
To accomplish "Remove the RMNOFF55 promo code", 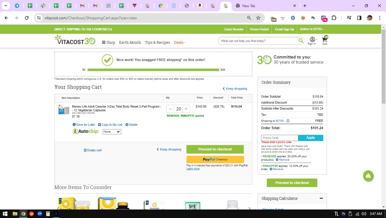I will point(276,169).
